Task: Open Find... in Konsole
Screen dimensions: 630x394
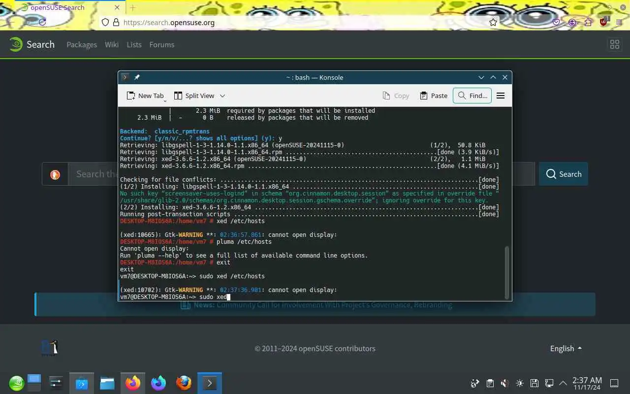Action: (x=472, y=96)
